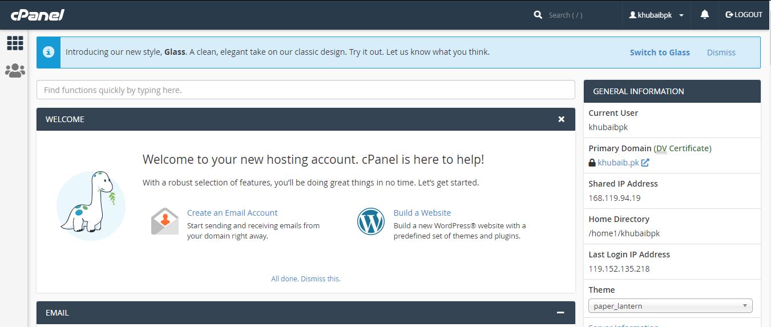Open the Home grid icon in sidebar
Viewport: 771px width, 327px height.
15,43
